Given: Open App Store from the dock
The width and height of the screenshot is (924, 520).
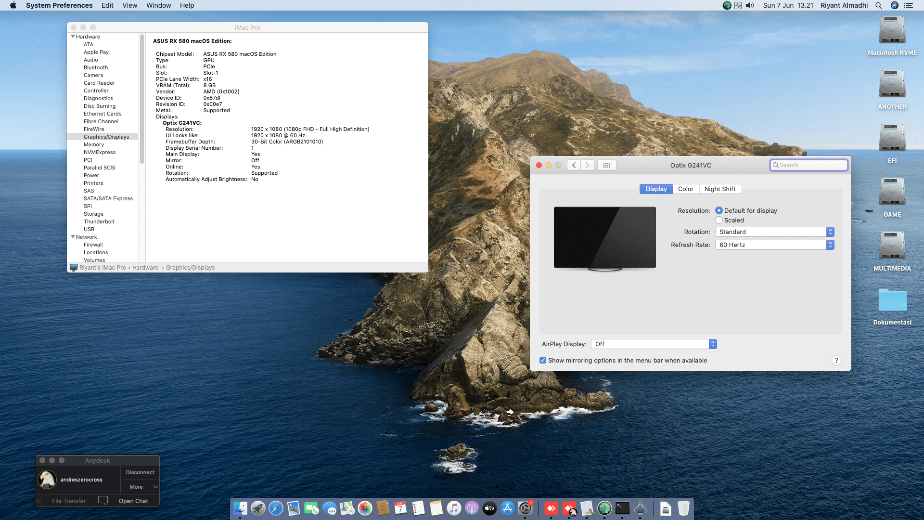Looking at the screenshot, I should [507, 508].
